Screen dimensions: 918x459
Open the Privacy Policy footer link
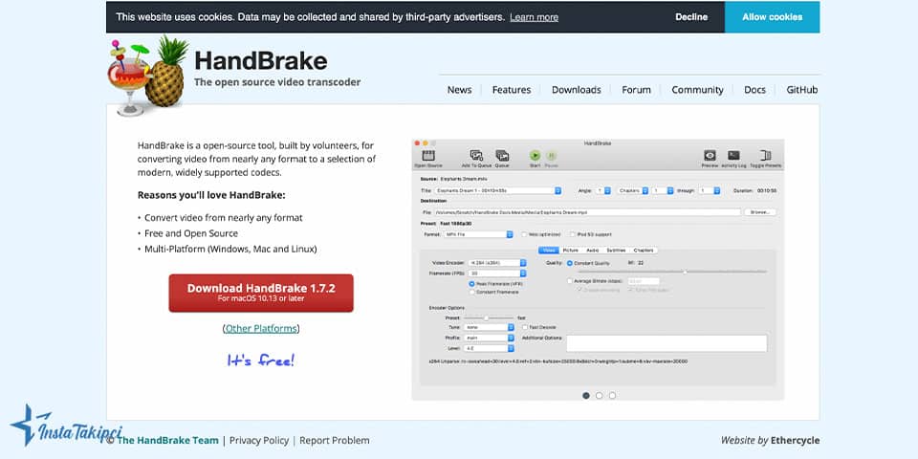pos(259,440)
